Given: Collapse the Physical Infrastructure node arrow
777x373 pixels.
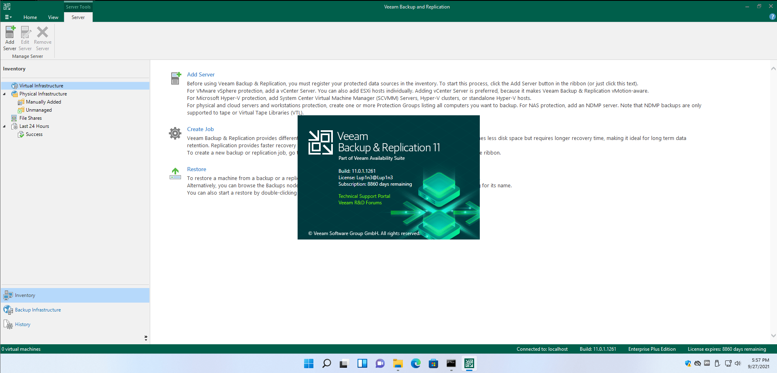Looking at the screenshot, I should tap(4, 94).
